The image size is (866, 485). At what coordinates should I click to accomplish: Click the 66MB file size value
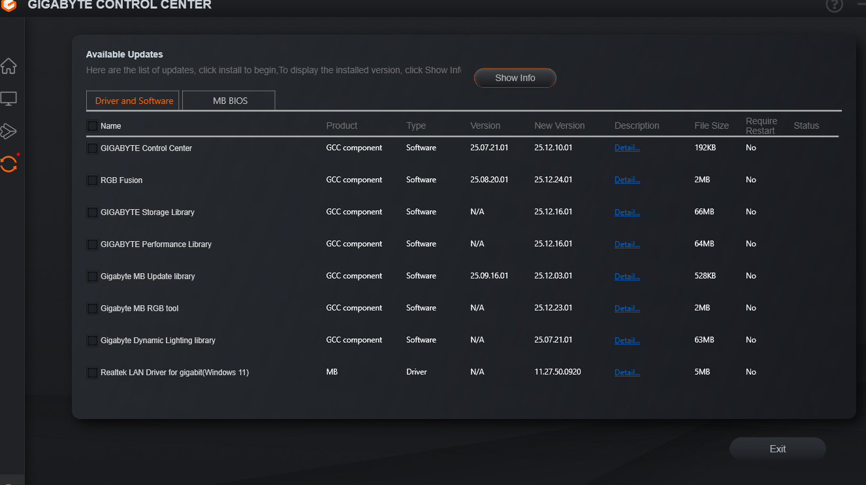pyautogui.click(x=704, y=212)
